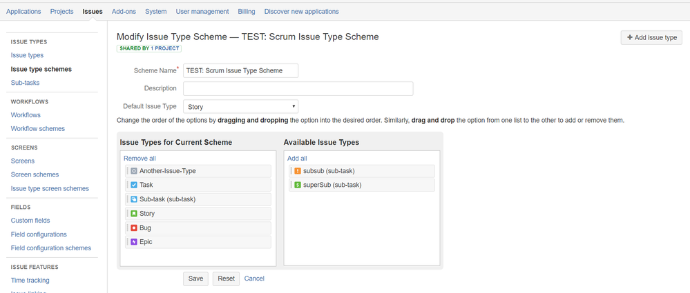Open Workflow schemes sidebar link
Screen dimensions: 690x293
[x=38, y=129]
